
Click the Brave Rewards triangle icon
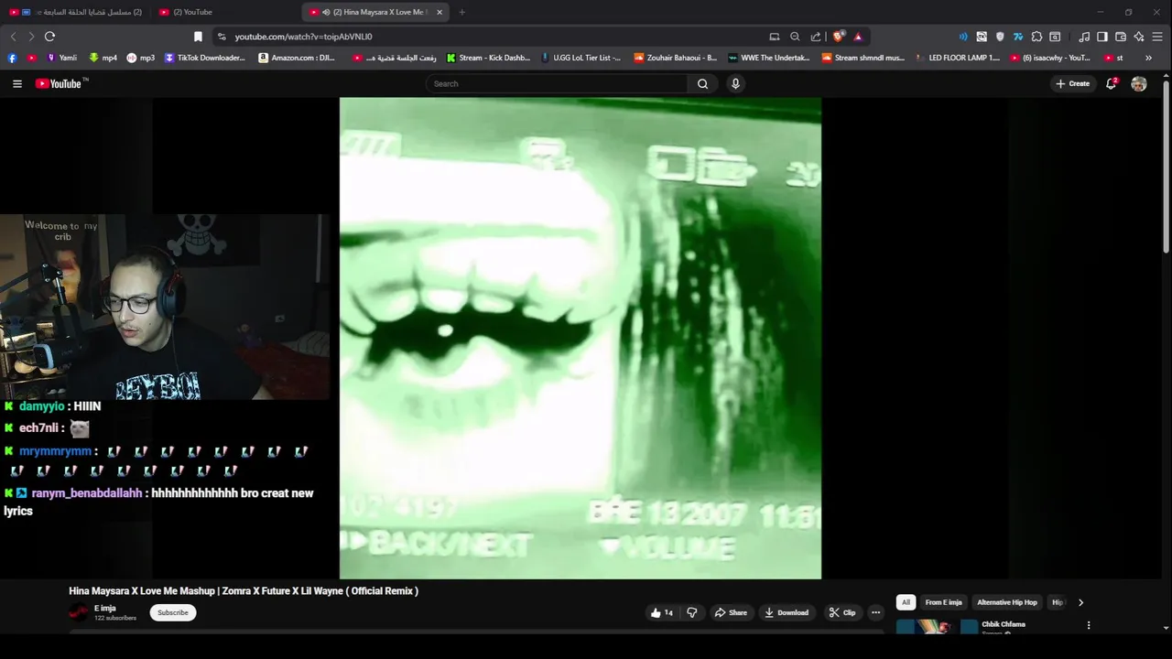[858, 37]
